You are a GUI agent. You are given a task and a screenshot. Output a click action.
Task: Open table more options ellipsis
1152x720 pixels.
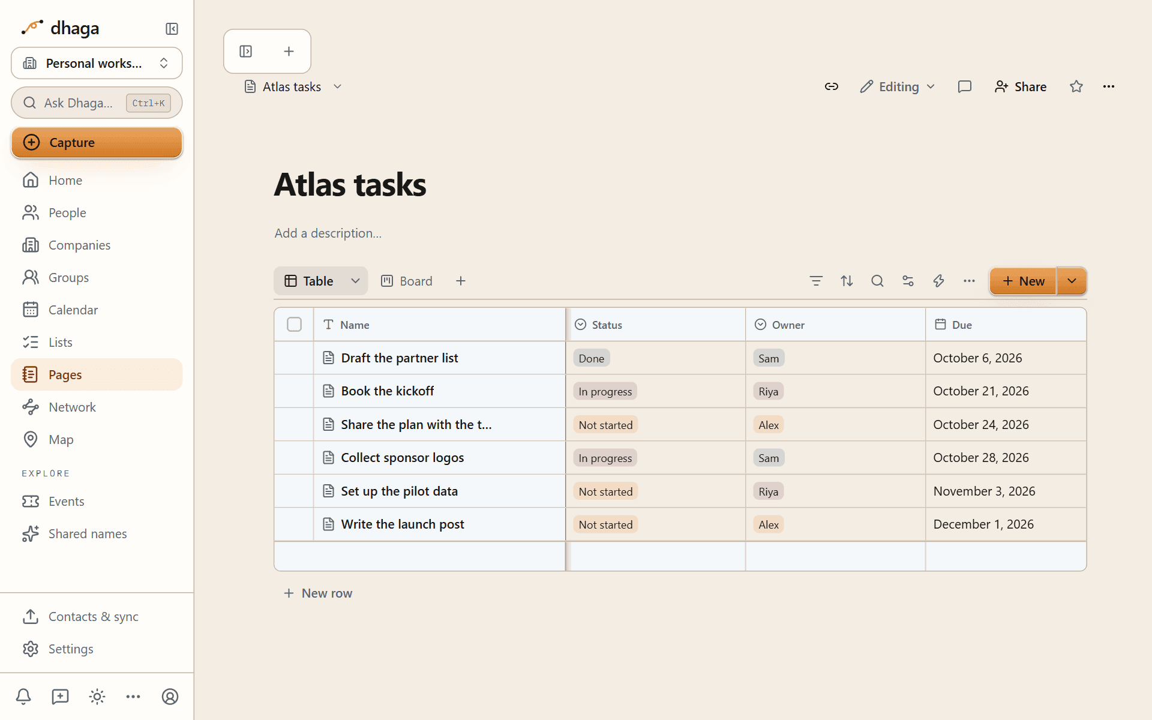click(969, 281)
